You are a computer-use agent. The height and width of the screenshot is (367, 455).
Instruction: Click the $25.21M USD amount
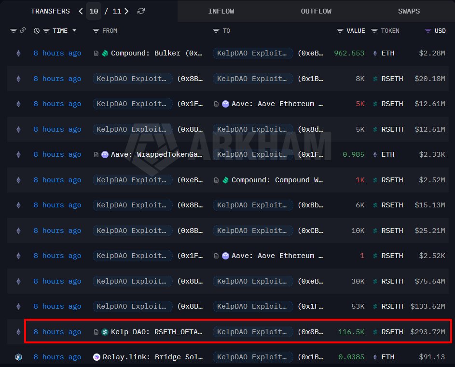430,231
